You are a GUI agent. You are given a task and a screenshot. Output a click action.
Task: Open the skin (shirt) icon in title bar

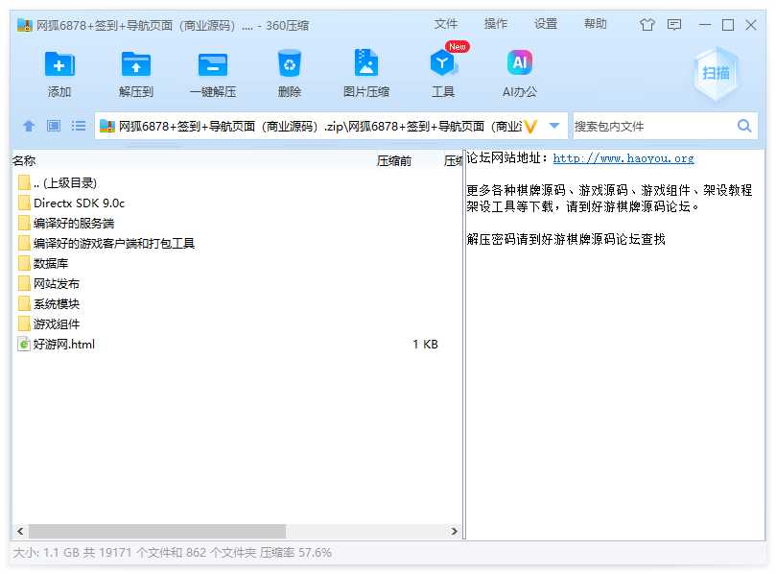647,25
